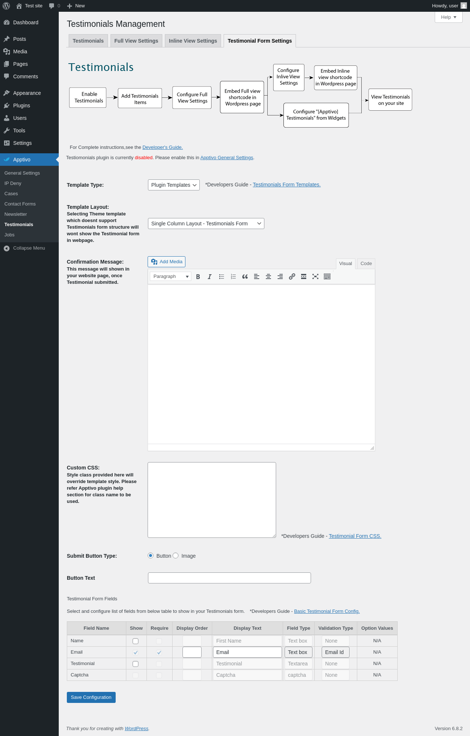Screen dimensions: 470x736
Task: Open Testimonial Validation Type select
Action: (x=336, y=664)
